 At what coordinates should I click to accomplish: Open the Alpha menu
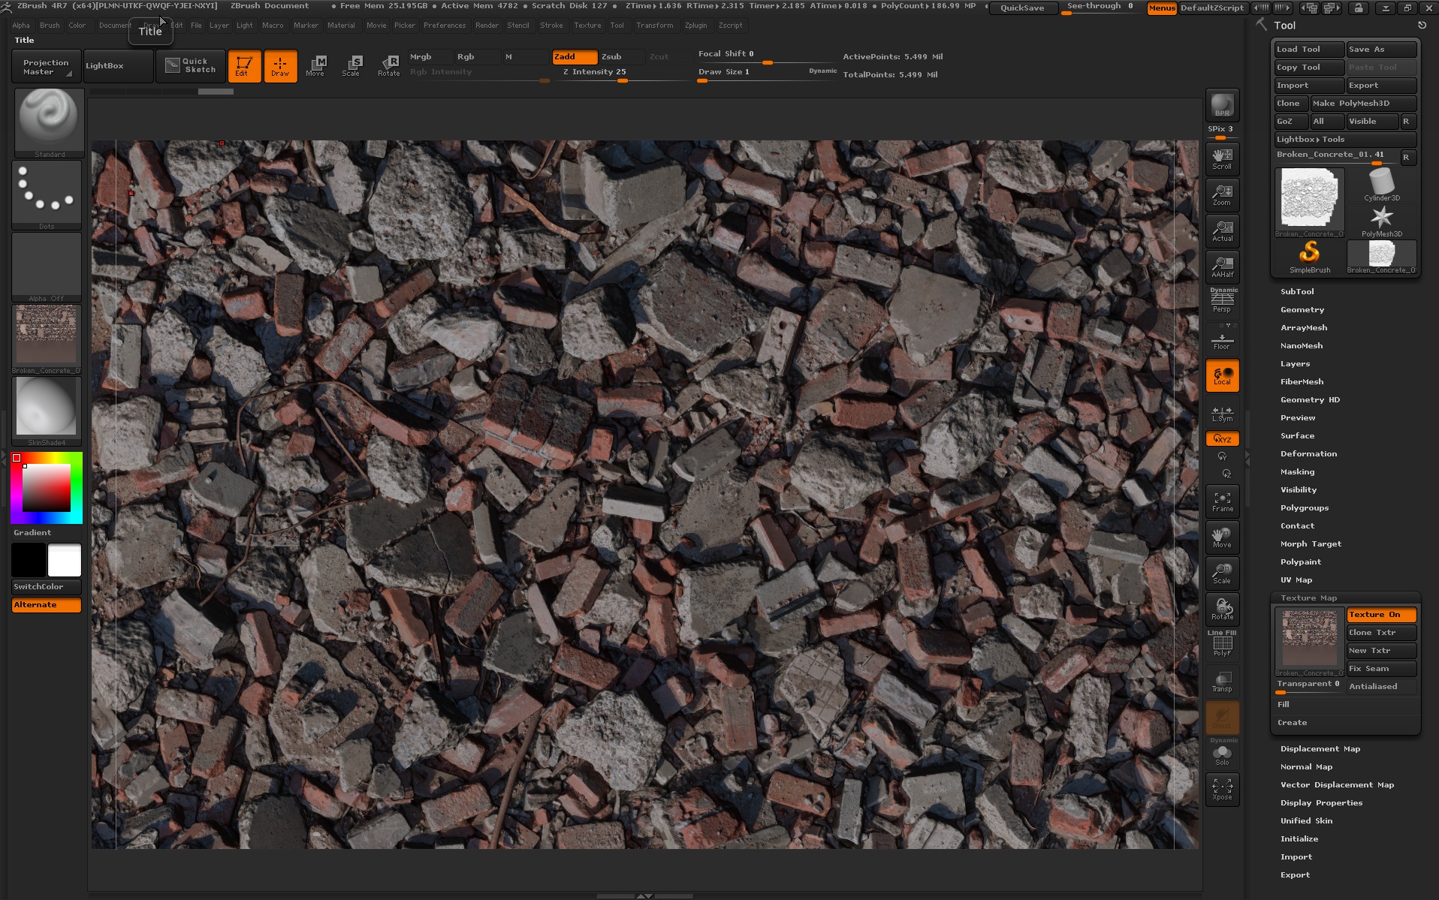21,26
